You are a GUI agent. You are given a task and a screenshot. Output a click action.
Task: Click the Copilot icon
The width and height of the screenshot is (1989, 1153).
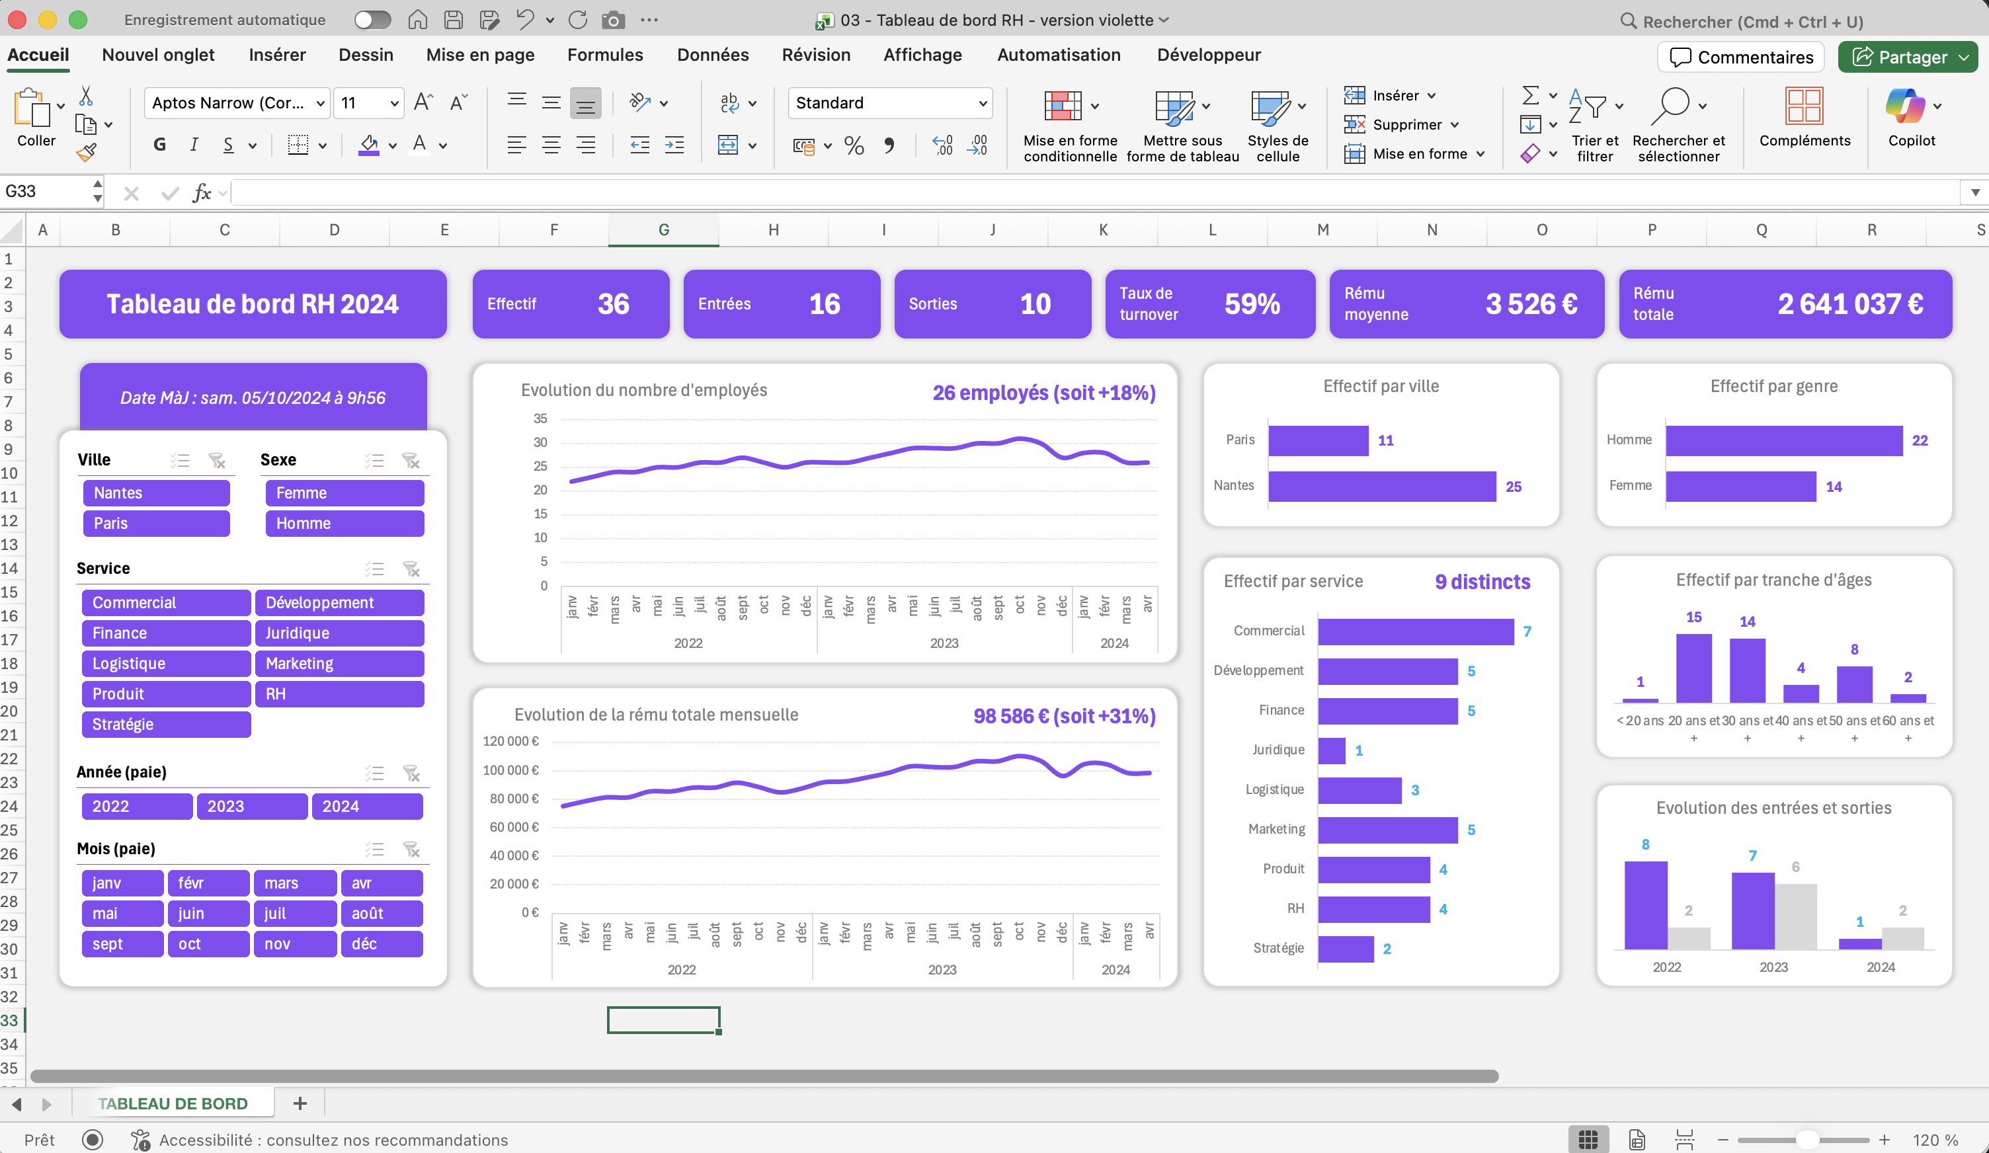[1904, 106]
